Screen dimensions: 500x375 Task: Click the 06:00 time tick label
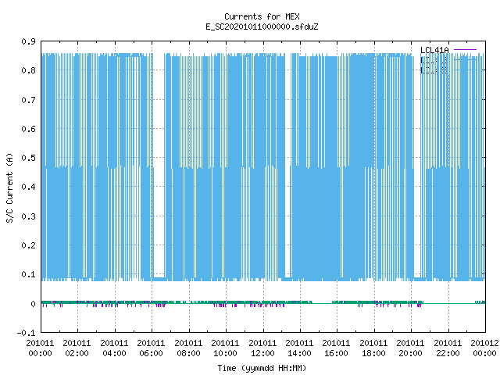[151, 353]
